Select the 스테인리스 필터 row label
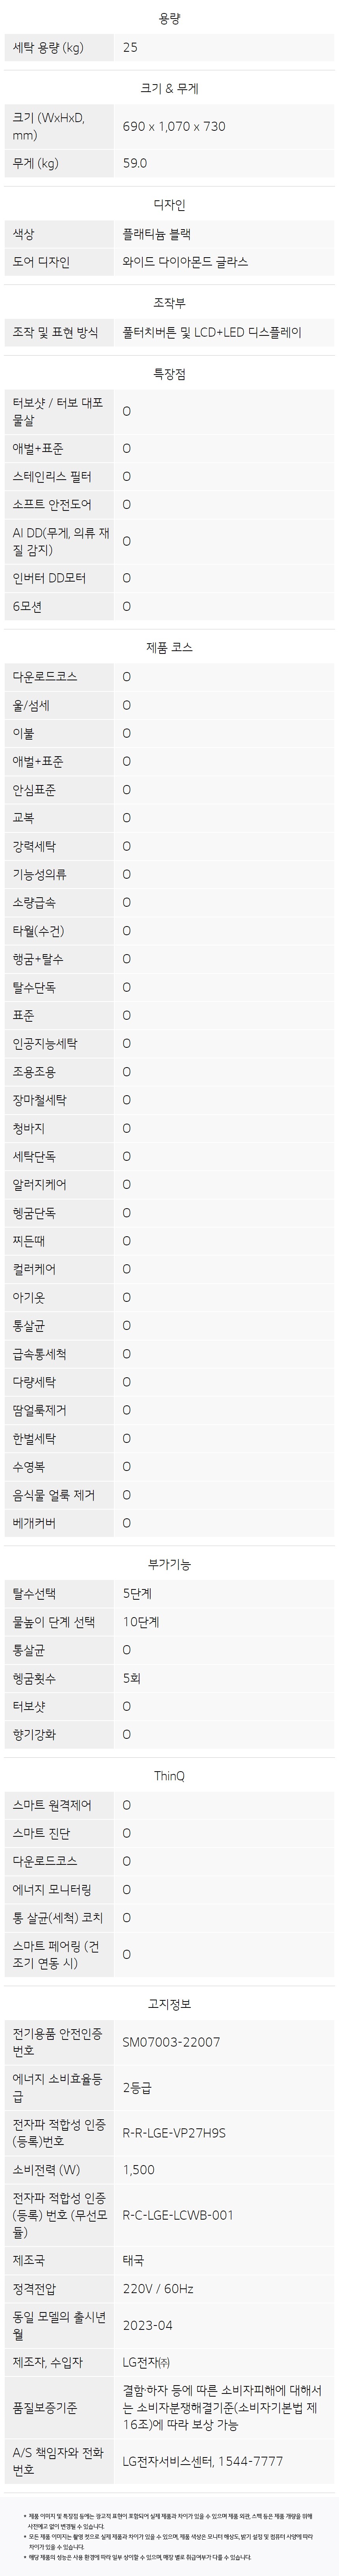 click(52, 477)
